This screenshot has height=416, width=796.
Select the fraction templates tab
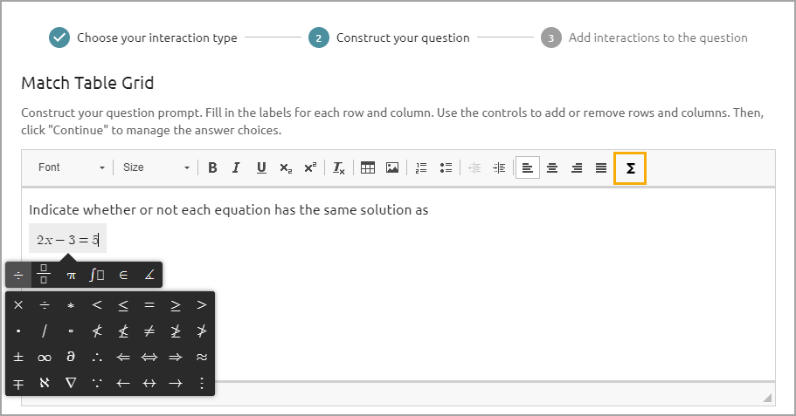pos(44,275)
